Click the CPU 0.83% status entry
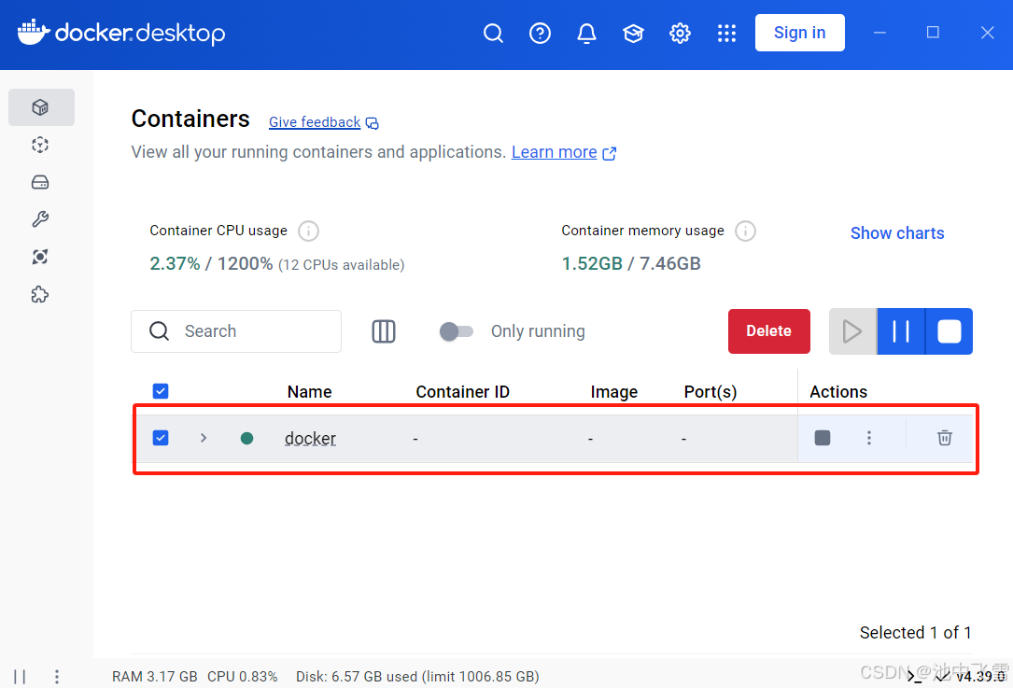 pos(242,677)
